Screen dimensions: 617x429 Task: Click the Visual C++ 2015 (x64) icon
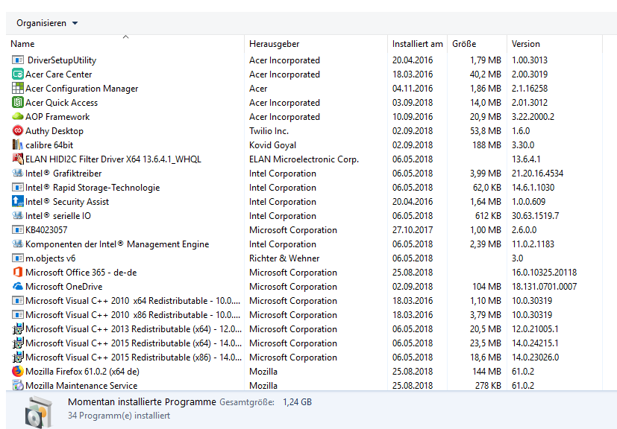pos(18,343)
